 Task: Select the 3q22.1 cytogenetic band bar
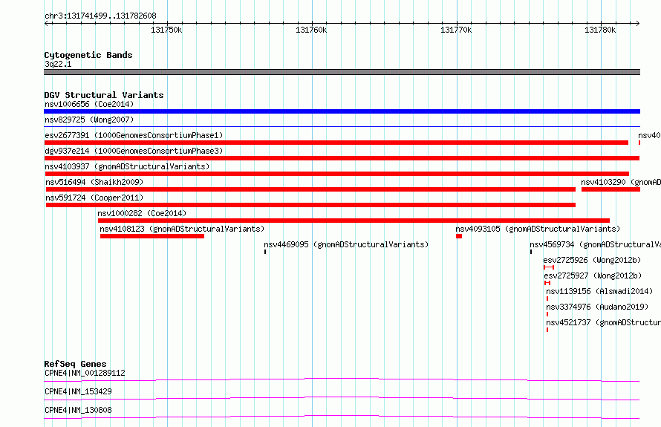tap(342, 72)
